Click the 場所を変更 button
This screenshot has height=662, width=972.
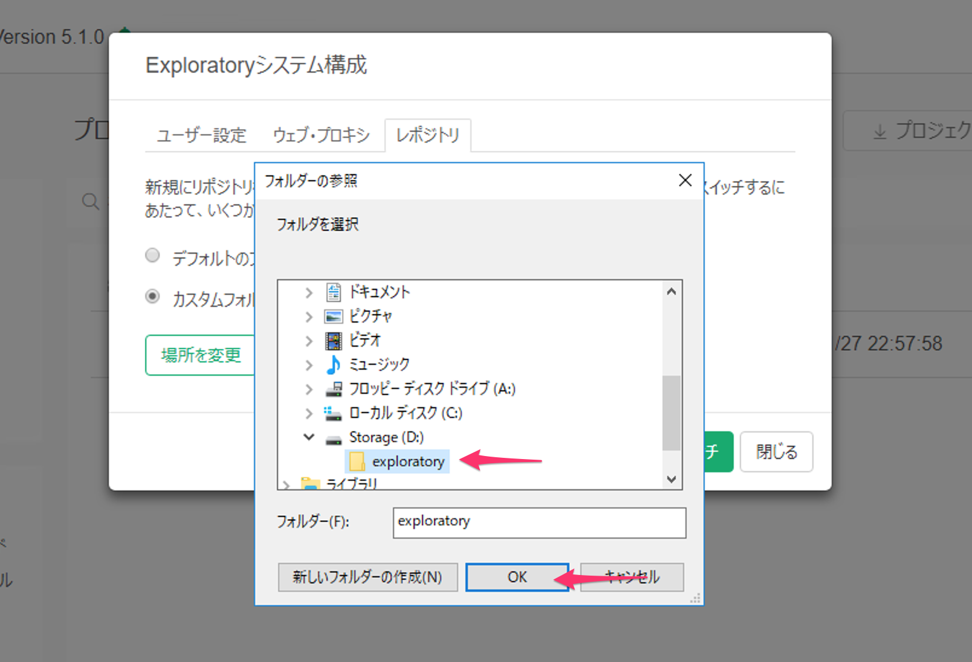coord(201,355)
